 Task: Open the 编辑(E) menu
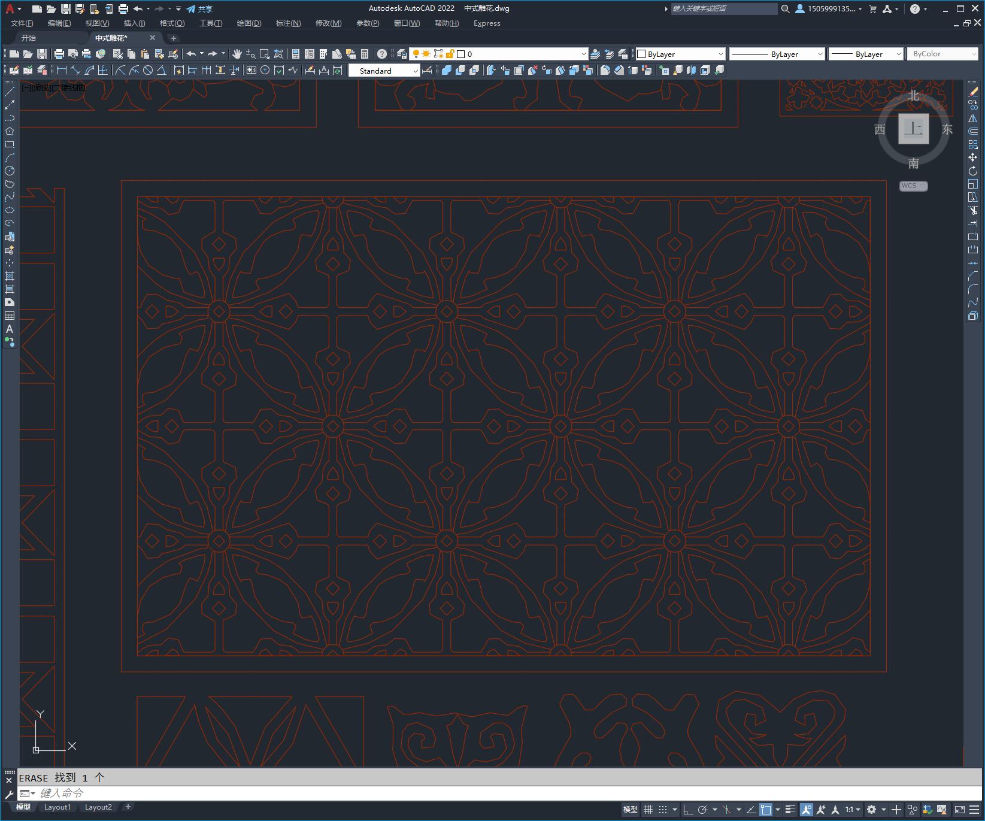tap(59, 23)
